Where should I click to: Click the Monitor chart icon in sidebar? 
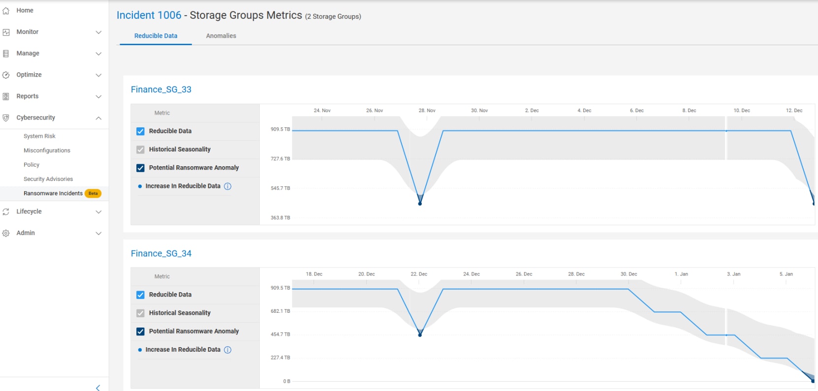[6, 32]
